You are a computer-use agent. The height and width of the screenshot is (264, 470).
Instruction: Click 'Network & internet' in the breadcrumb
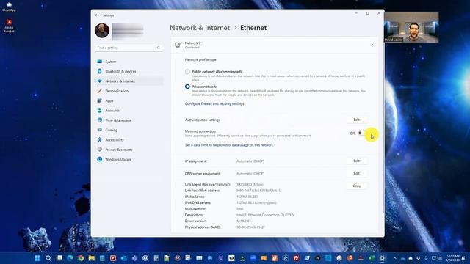200,28
